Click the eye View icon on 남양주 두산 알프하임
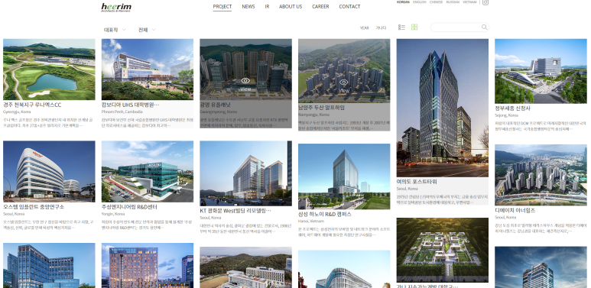 pos(344,82)
